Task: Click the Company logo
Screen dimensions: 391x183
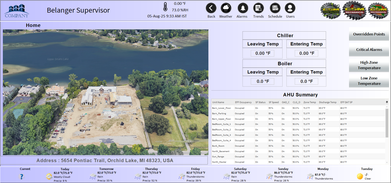Action: [17, 11]
